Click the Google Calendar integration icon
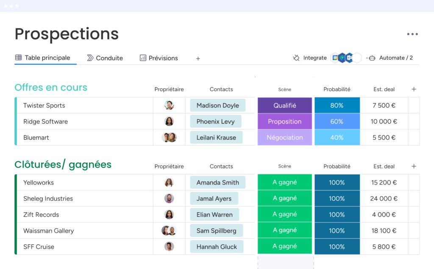Screen dimensions: 434x269 click(335, 58)
